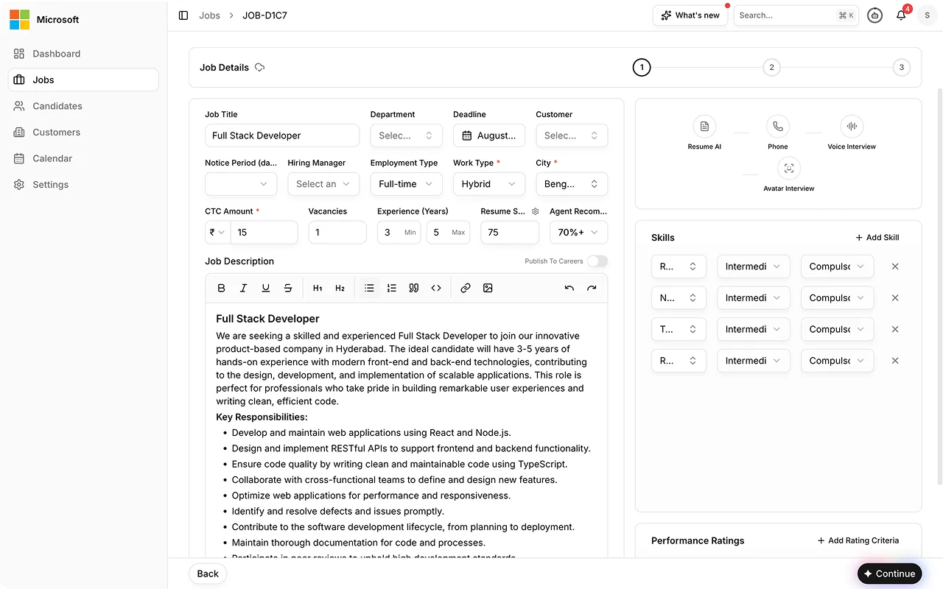Open the City dropdown
Viewport: 943px width, 589px height.
tap(572, 184)
